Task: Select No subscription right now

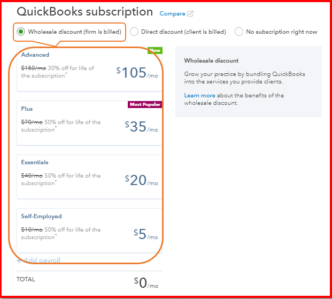Action: (x=239, y=32)
